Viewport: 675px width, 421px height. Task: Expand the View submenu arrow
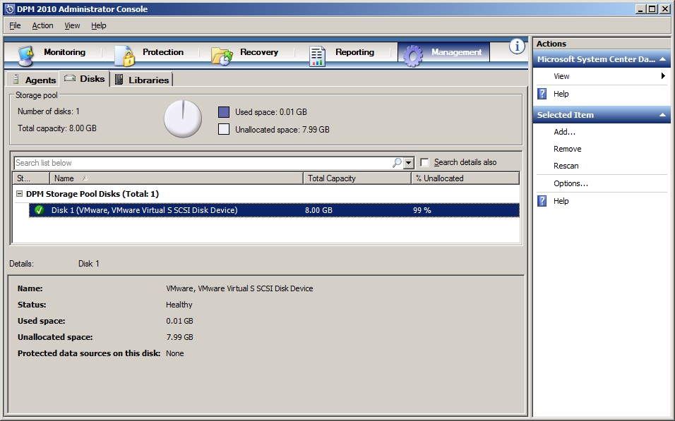(663, 76)
